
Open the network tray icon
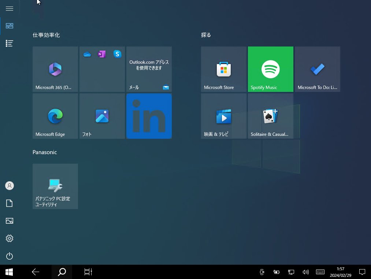tap(291, 272)
